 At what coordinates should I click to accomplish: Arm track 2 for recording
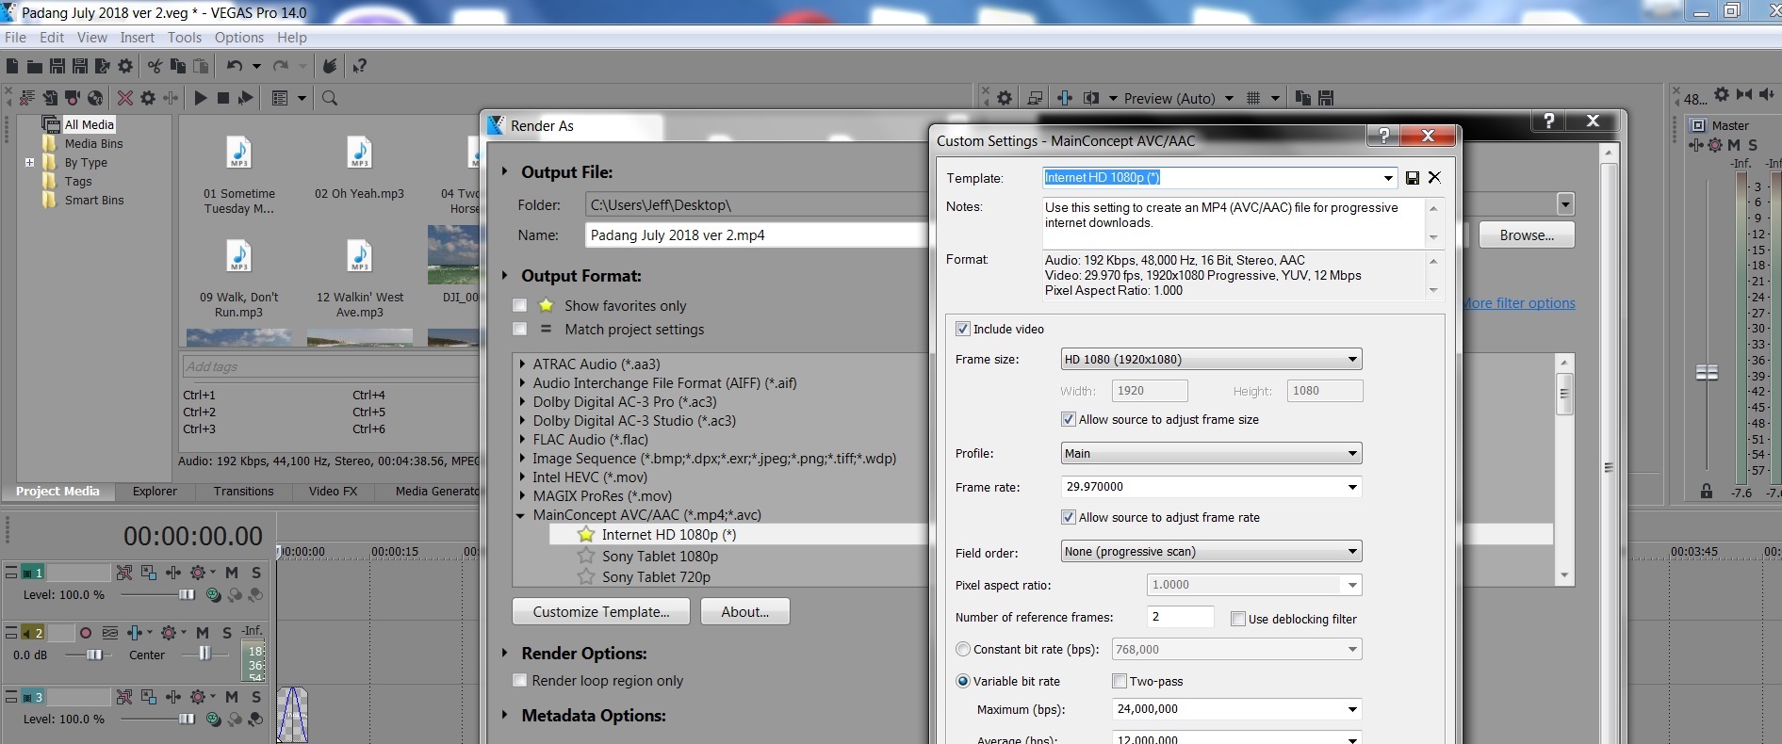(x=86, y=633)
